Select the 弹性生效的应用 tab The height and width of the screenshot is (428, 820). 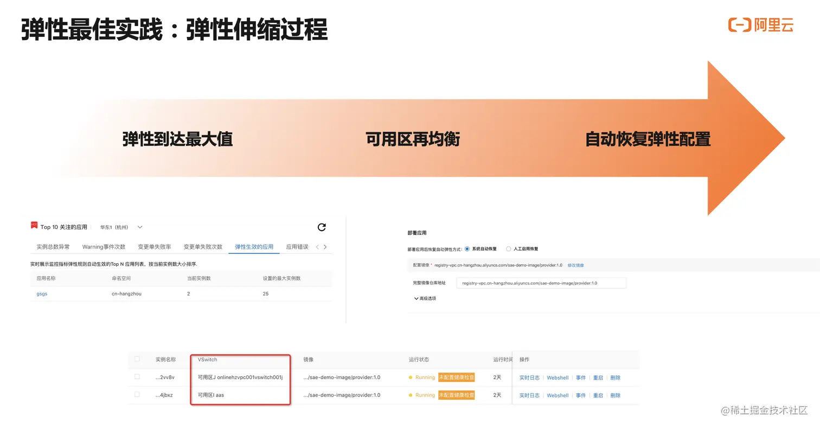pyautogui.click(x=254, y=247)
